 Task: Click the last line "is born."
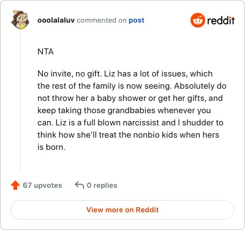point(51,147)
